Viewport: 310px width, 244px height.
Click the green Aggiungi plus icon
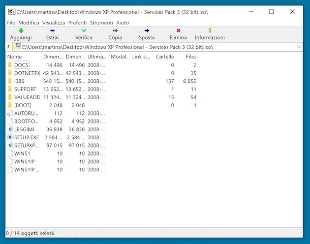(x=21, y=30)
